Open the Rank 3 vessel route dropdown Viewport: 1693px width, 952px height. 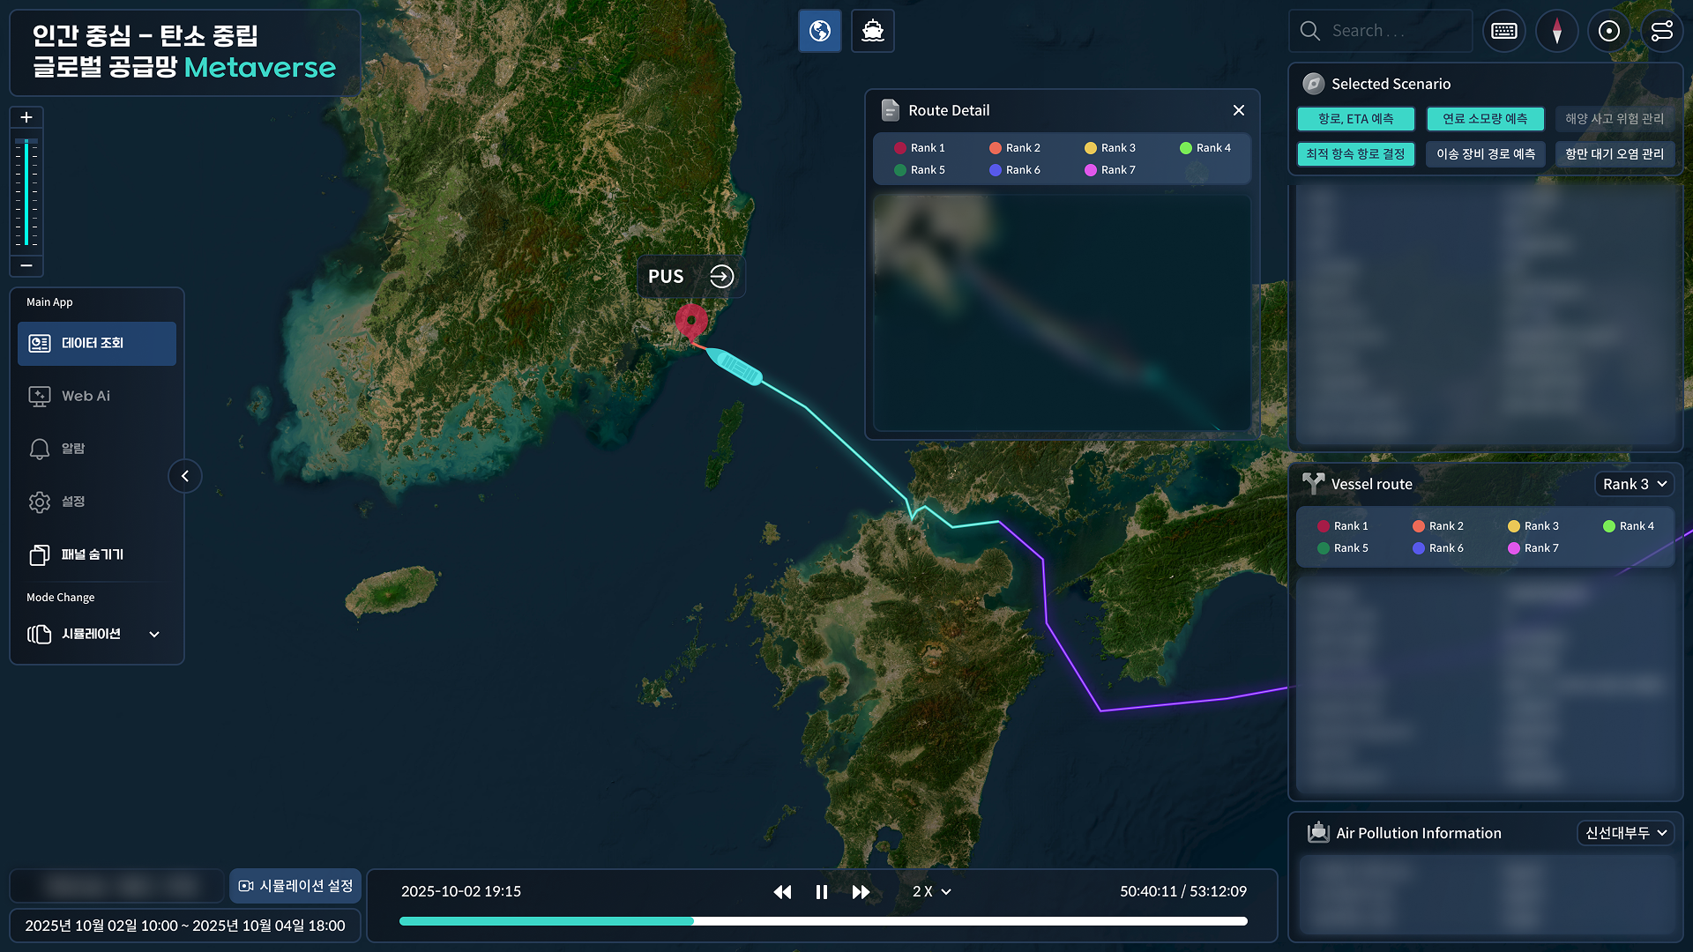pos(1635,484)
